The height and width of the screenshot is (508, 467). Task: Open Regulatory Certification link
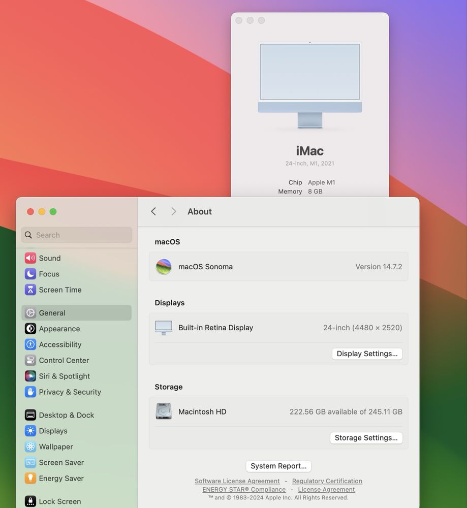click(327, 481)
